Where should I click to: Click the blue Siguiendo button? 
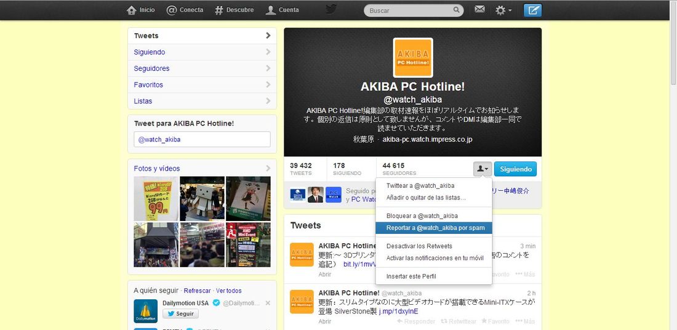point(516,169)
